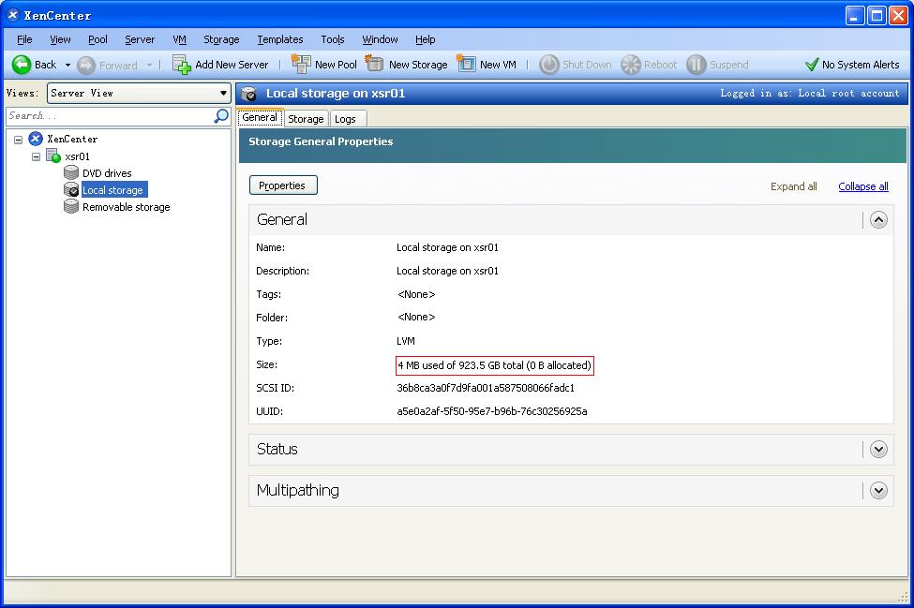Click the New Pool toolbar icon
This screenshot has width=914, height=608.
[301, 64]
